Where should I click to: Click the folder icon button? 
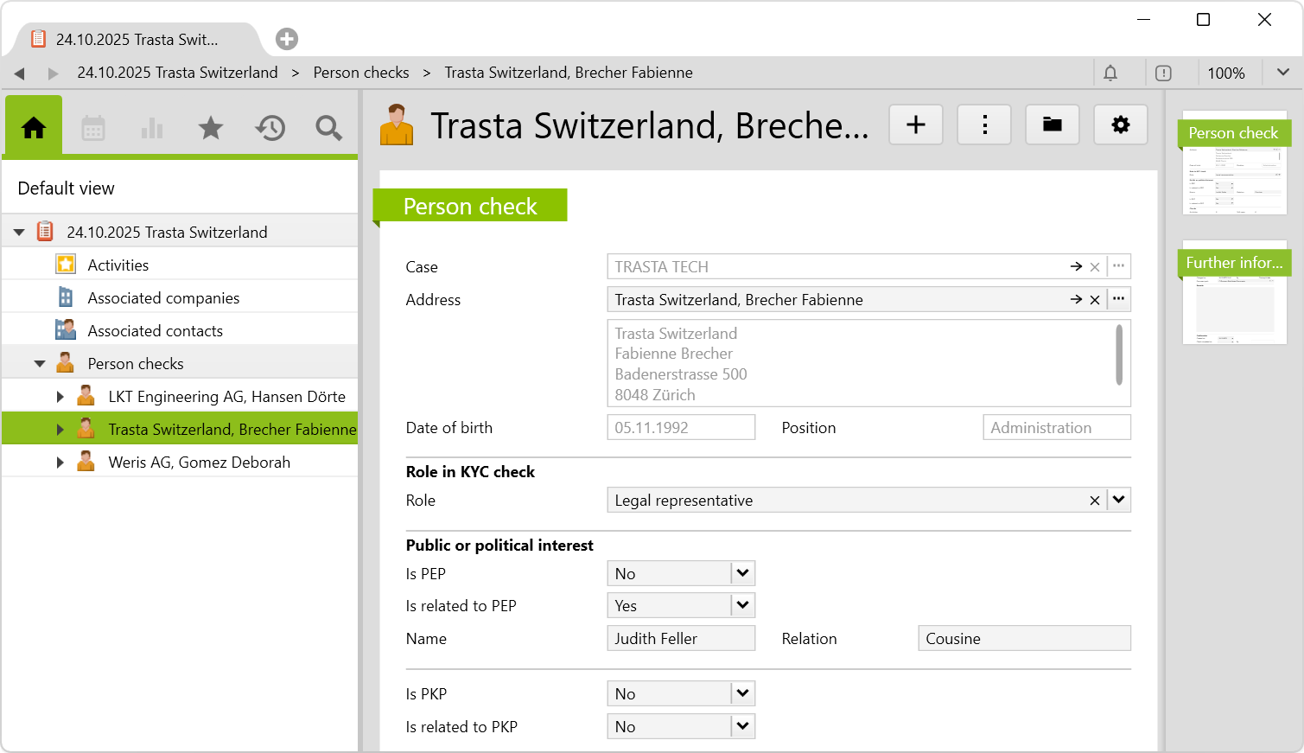[1053, 125]
